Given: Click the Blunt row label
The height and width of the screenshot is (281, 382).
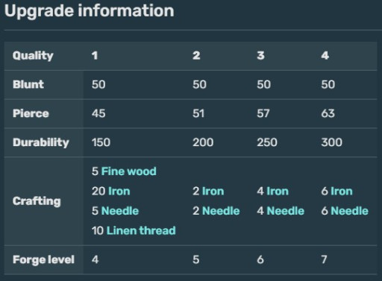Looking at the screenshot, I should tap(28, 84).
